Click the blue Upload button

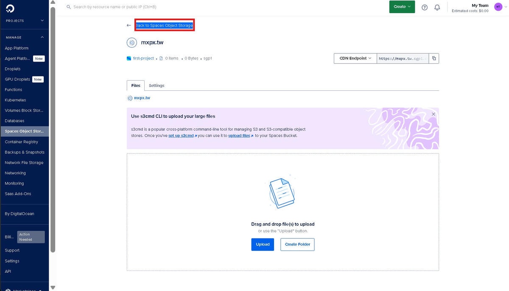263,244
